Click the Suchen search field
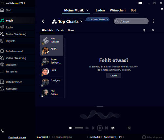This screenshot has height=140, width=164. pos(131,21)
